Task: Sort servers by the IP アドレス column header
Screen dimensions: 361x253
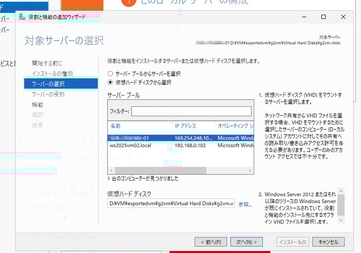Action: (185, 126)
